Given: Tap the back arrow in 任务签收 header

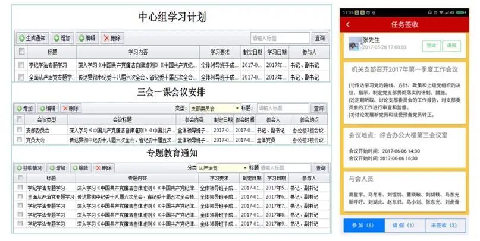Looking at the screenshot, I should click(348, 24).
